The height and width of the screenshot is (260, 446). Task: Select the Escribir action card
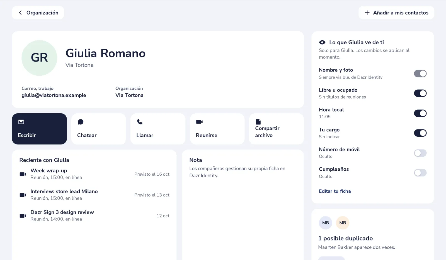point(39,129)
